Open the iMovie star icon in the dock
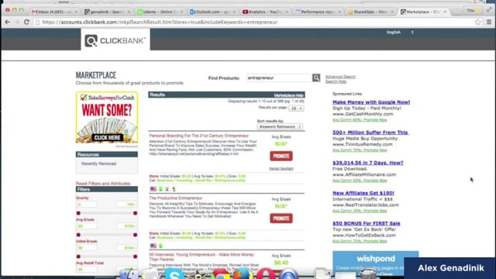The image size is (496, 279). coord(197,274)
